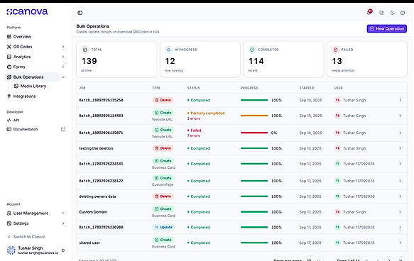Click the Job column header
The image size is (414, 261).
click(82, 88)
